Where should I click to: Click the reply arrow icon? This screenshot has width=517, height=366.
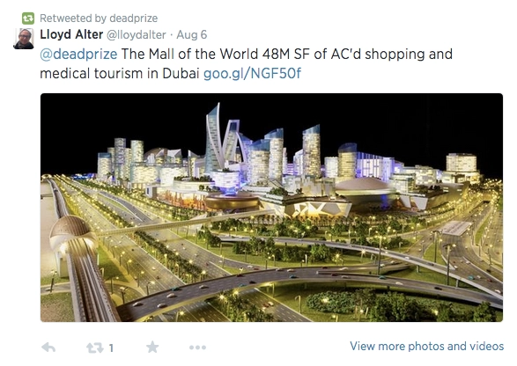click(48, 348)
